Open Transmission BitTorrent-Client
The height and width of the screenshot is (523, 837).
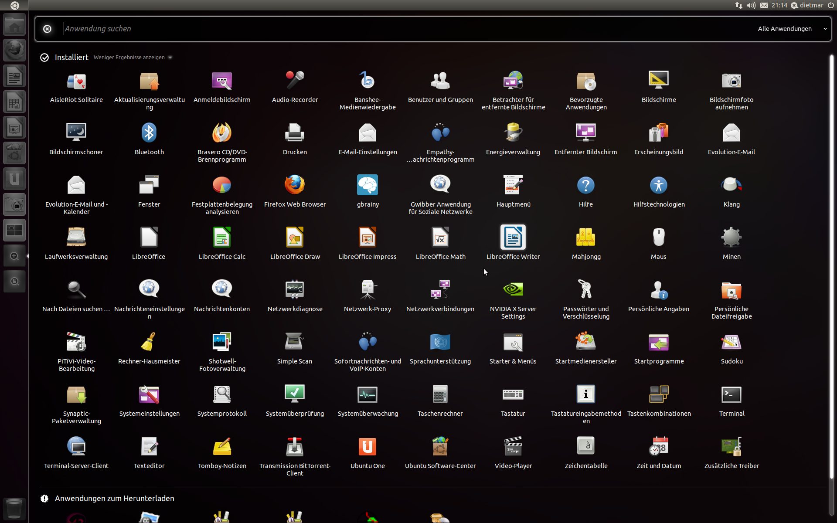295,457
